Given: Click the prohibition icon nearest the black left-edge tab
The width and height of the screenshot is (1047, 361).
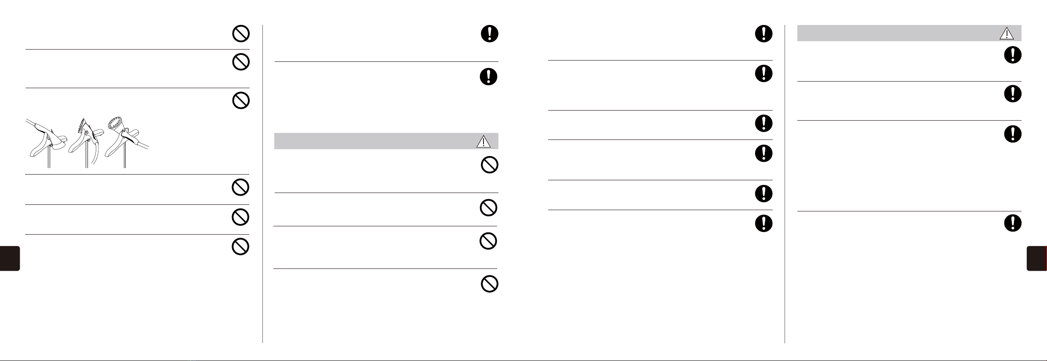Looking at the screenshot, I should coord(240,247).
